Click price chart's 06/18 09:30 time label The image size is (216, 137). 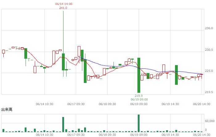click(107, 104)
